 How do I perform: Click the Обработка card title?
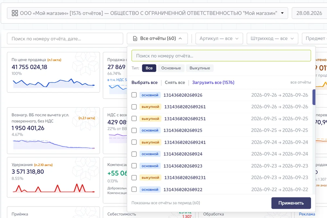(213, 214)
